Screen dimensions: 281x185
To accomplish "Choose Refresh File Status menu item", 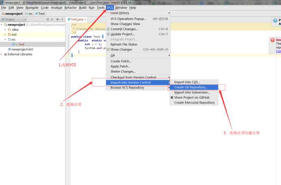I will pos(138,44).
